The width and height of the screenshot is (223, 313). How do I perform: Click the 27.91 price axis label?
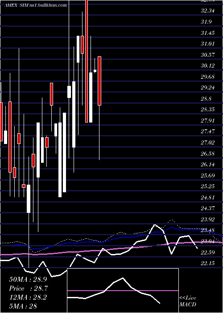(208, 121)
